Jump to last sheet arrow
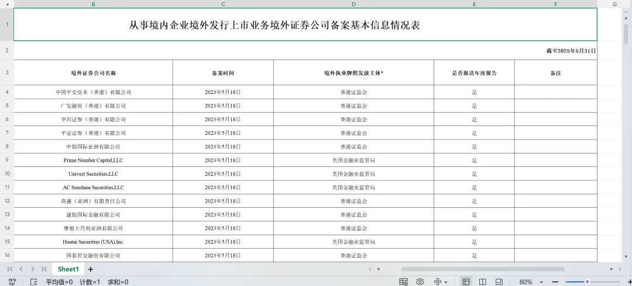 (x=43, y=269)
